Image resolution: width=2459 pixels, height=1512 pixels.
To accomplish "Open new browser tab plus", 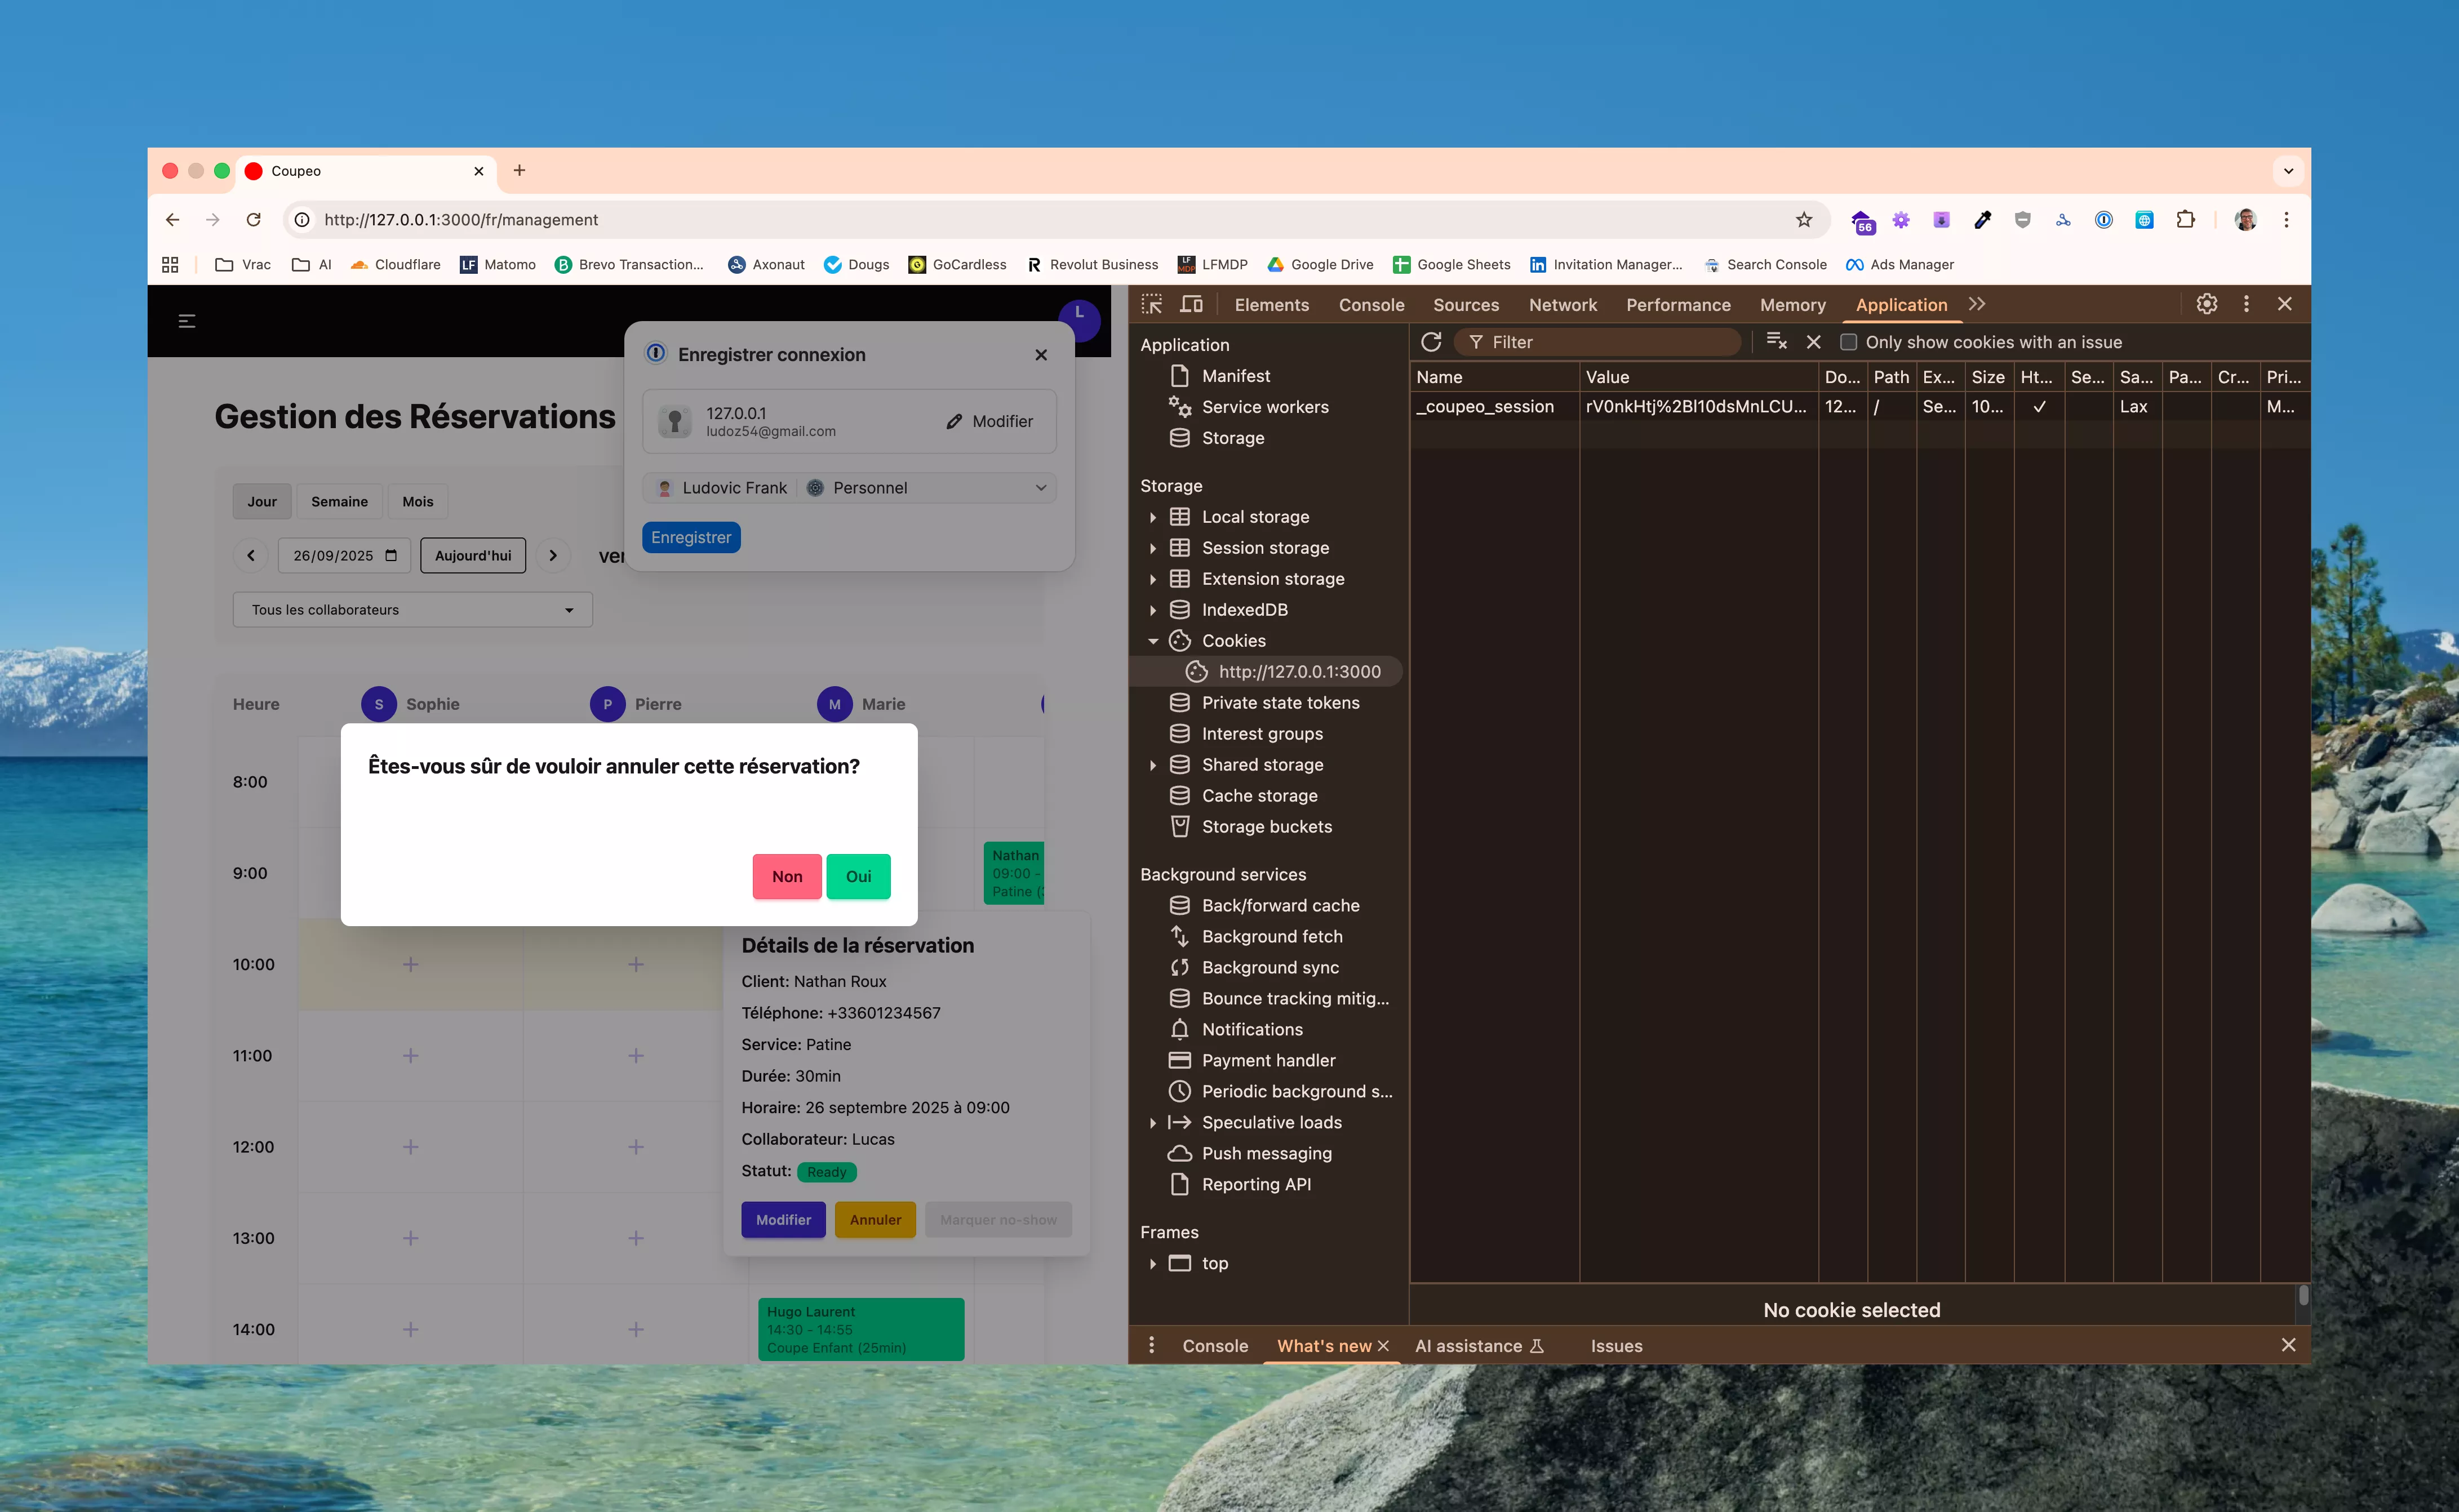I will (x=519, y=170).
